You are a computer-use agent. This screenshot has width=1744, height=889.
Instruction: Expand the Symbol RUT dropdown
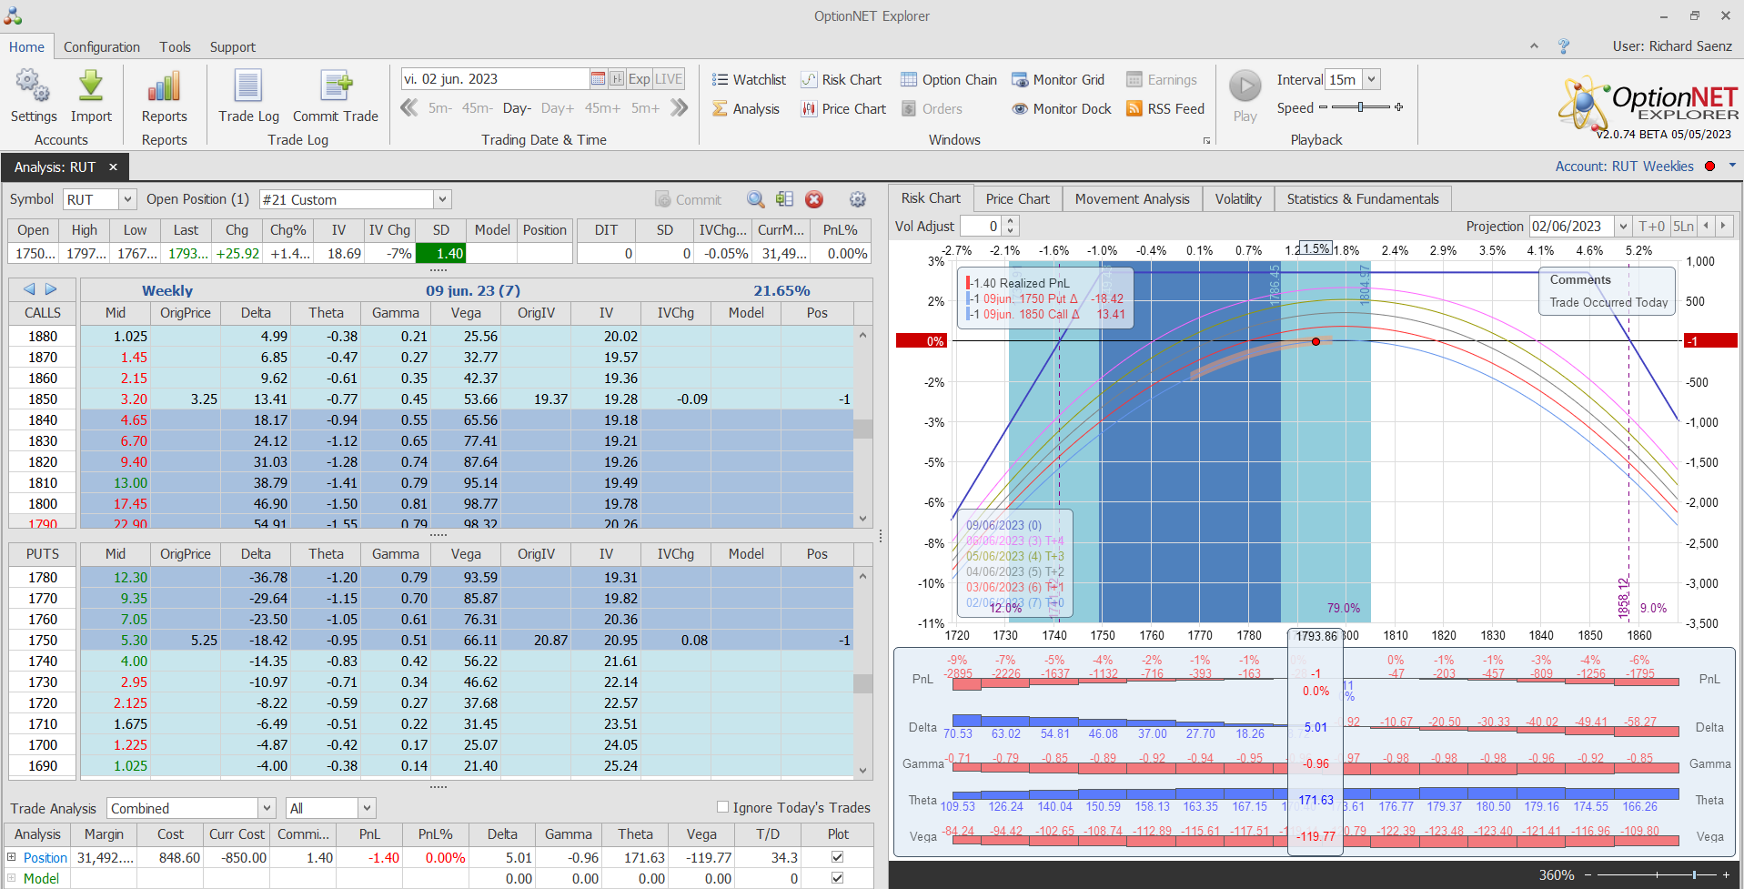(127, 199)
